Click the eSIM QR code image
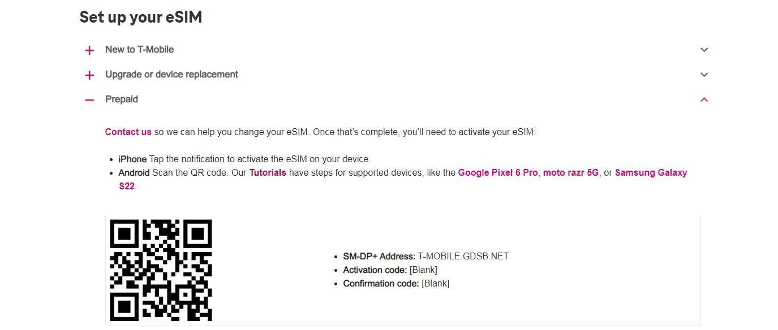The image size is (778, 330). pyautogui.click(x=161, y=270)
